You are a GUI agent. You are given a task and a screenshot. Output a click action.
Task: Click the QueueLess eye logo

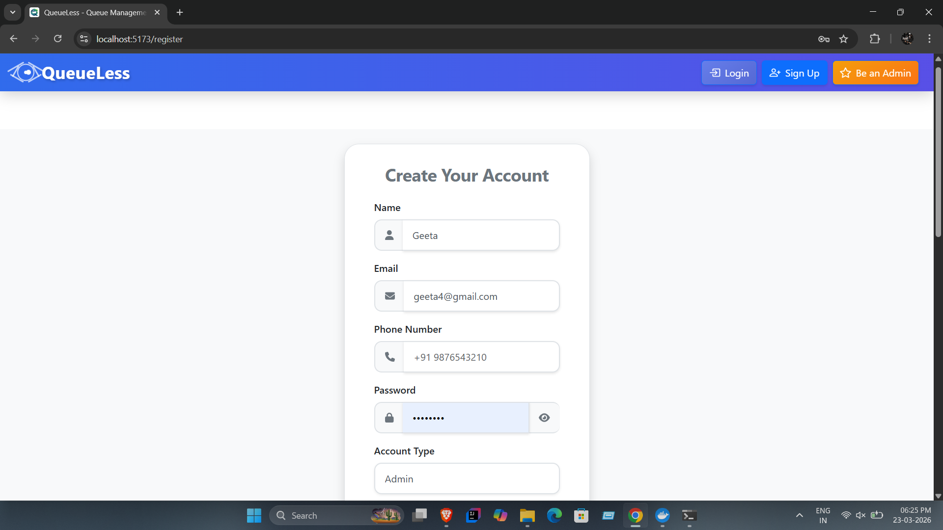(25, 73)
